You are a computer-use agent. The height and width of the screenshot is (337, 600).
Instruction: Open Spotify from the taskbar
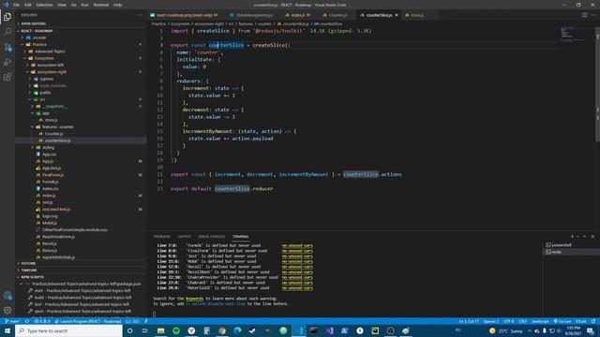tap(176, 330)
